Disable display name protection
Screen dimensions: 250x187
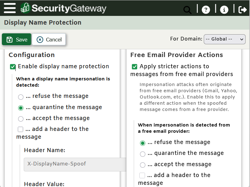(x=12, y=66)
